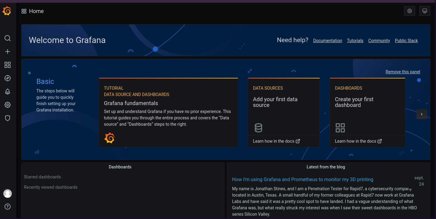Image resolution: width=436 pixels, height=219 pixels.
Task: Show next setup cards with right chevron
Action: pyautogui.click(x=422, y=114)
